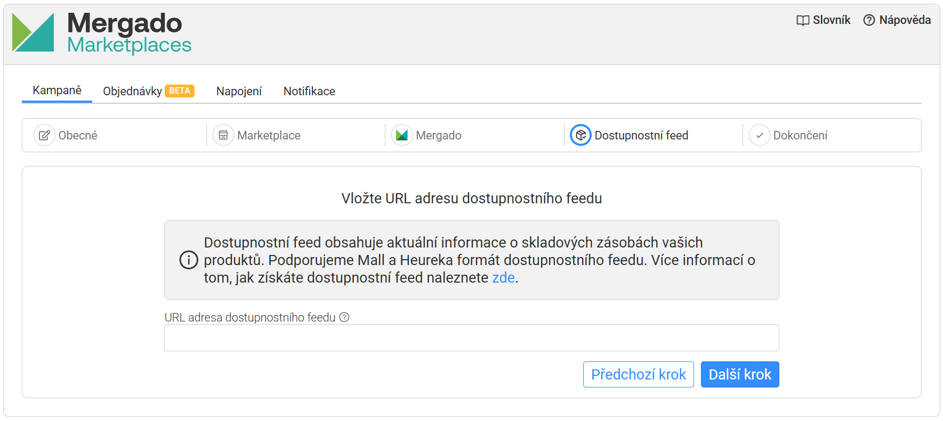Focus the URL adresa dostupnostního feedu field
Screen dimensions: 943x421
[472, 337]
